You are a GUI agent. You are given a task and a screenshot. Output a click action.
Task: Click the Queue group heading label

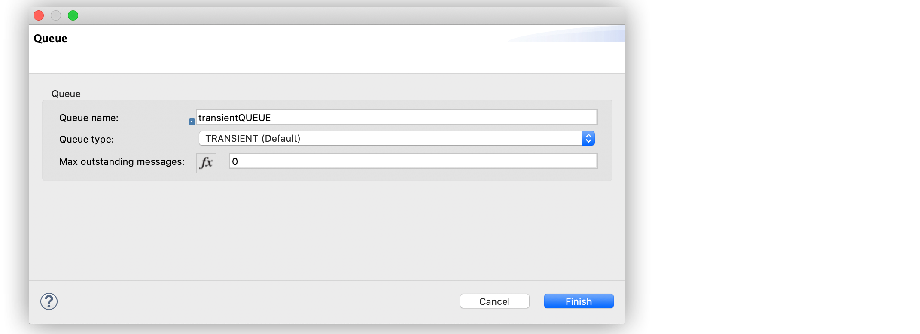coord(66,94)
